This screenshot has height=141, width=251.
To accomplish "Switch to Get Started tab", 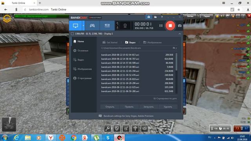I will (110, 42).
